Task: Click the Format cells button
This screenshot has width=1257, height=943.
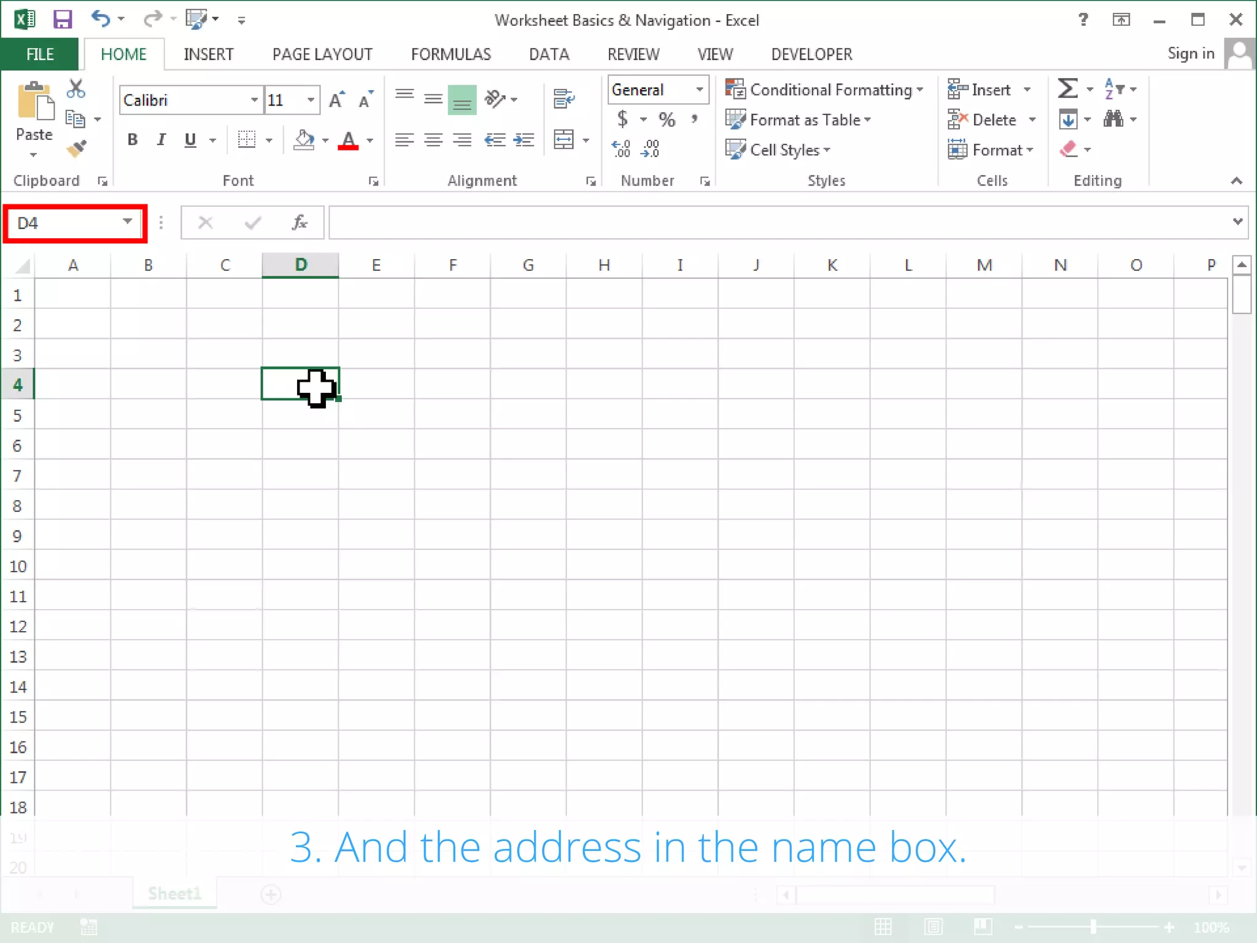Action: tap(991, 150)
